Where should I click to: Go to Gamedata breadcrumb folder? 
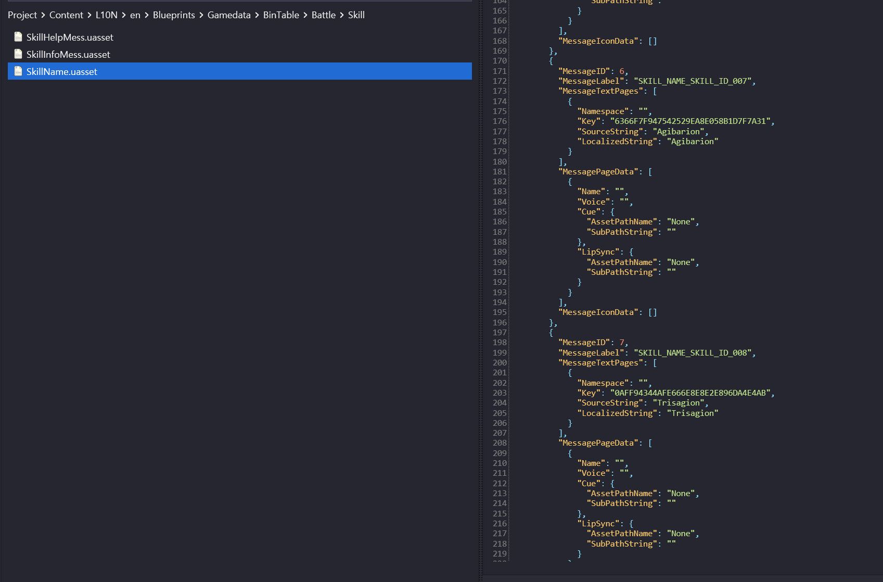coord(229,15)
